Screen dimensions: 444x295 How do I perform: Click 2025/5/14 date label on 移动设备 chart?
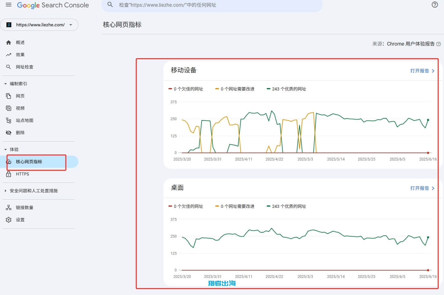[336, 159]
